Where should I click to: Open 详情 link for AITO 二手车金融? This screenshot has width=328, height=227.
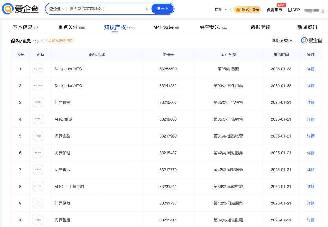click(310, 187)
